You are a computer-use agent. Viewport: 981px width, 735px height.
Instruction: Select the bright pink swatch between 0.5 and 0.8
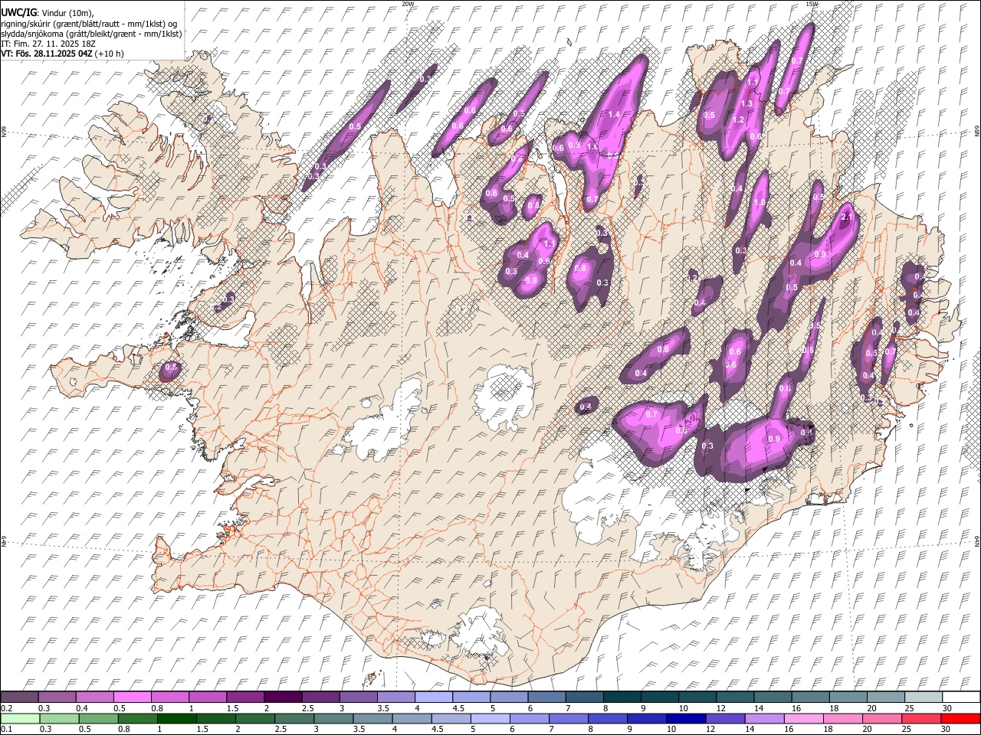click(132, 697)
